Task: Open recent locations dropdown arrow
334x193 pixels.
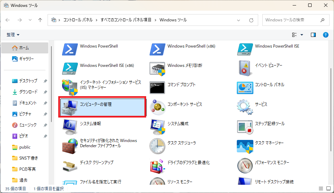Action: pos(30,20)
